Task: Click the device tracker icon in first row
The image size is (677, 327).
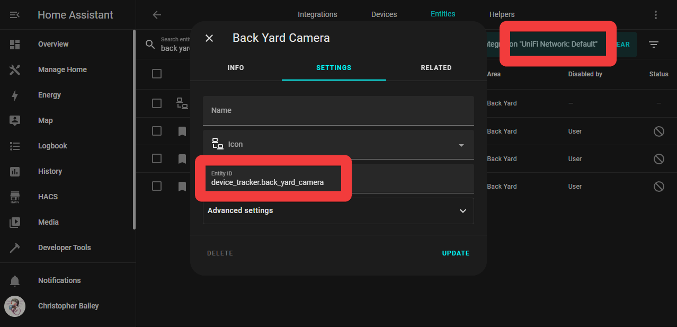Action: pyautogui.click(x=182, y=103)
